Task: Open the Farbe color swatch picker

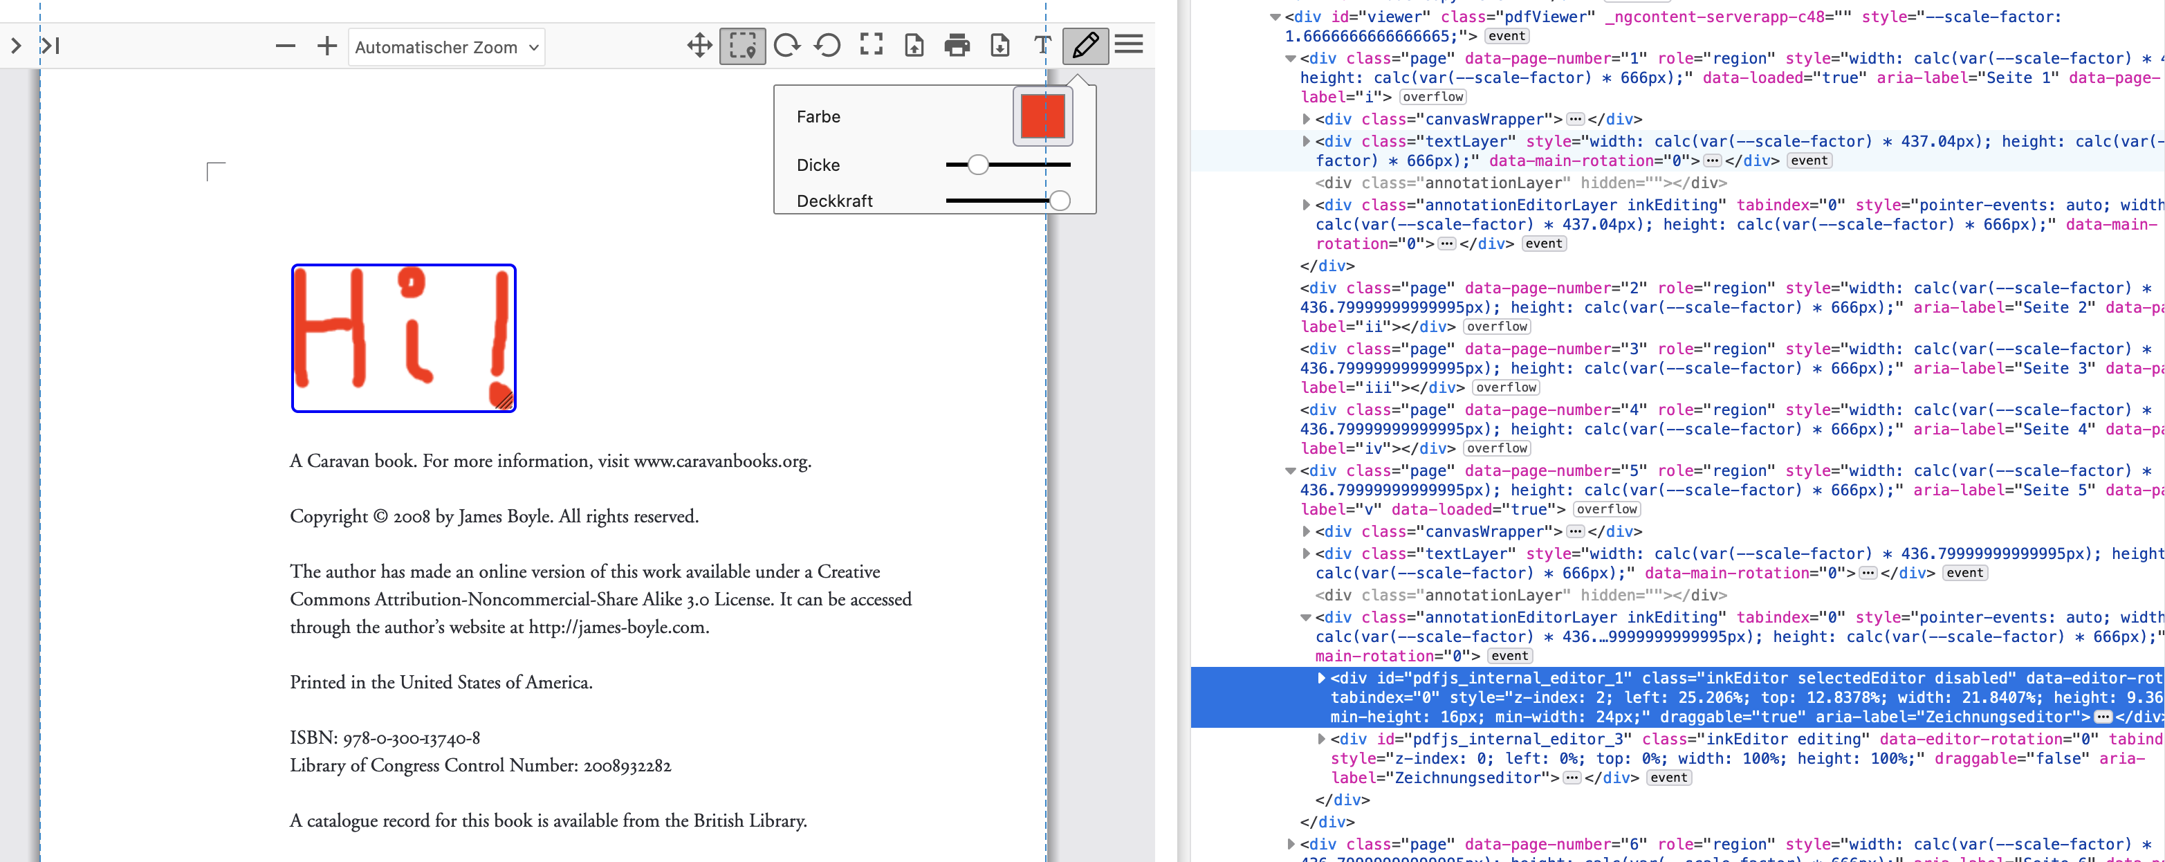Action: (1042, 116)
